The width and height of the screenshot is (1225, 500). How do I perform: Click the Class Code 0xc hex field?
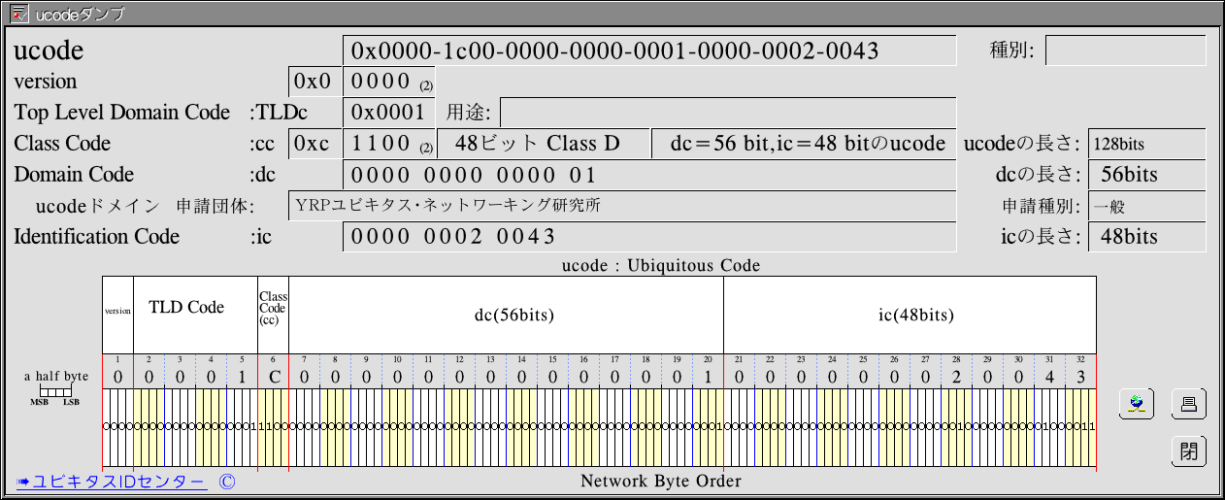coord(314,144)
